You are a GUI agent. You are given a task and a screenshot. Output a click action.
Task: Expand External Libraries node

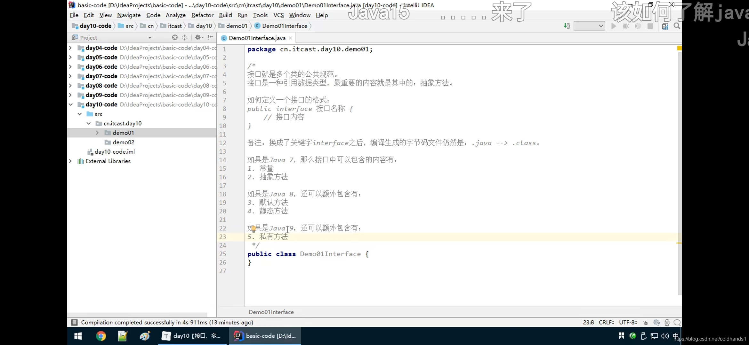click(x=70, y=161)
